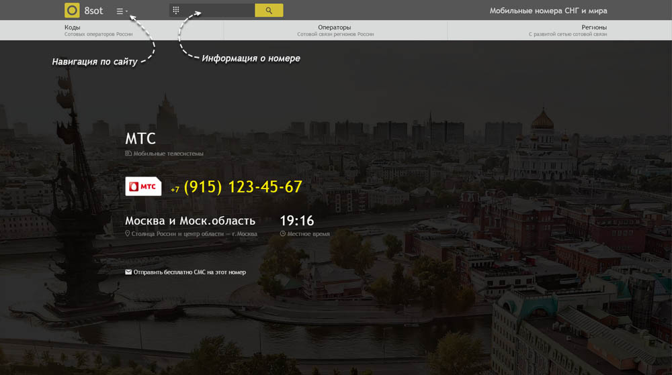
Task: Click the МТС operator heading
Action: 140,139
